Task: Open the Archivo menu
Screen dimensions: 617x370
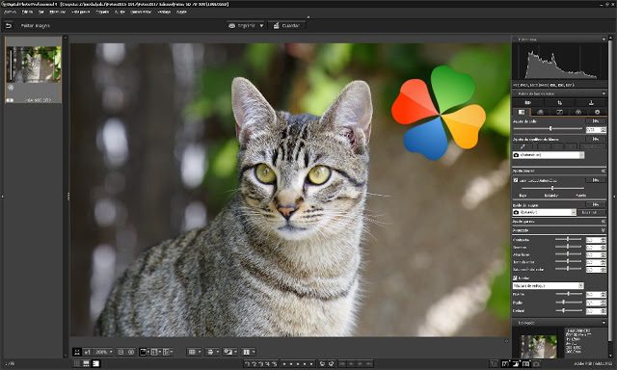Action: click(10, 12)
